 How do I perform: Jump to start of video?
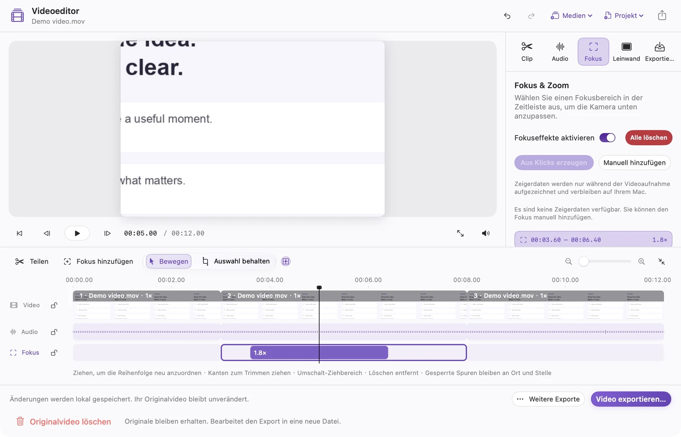(x=20, y=233)
